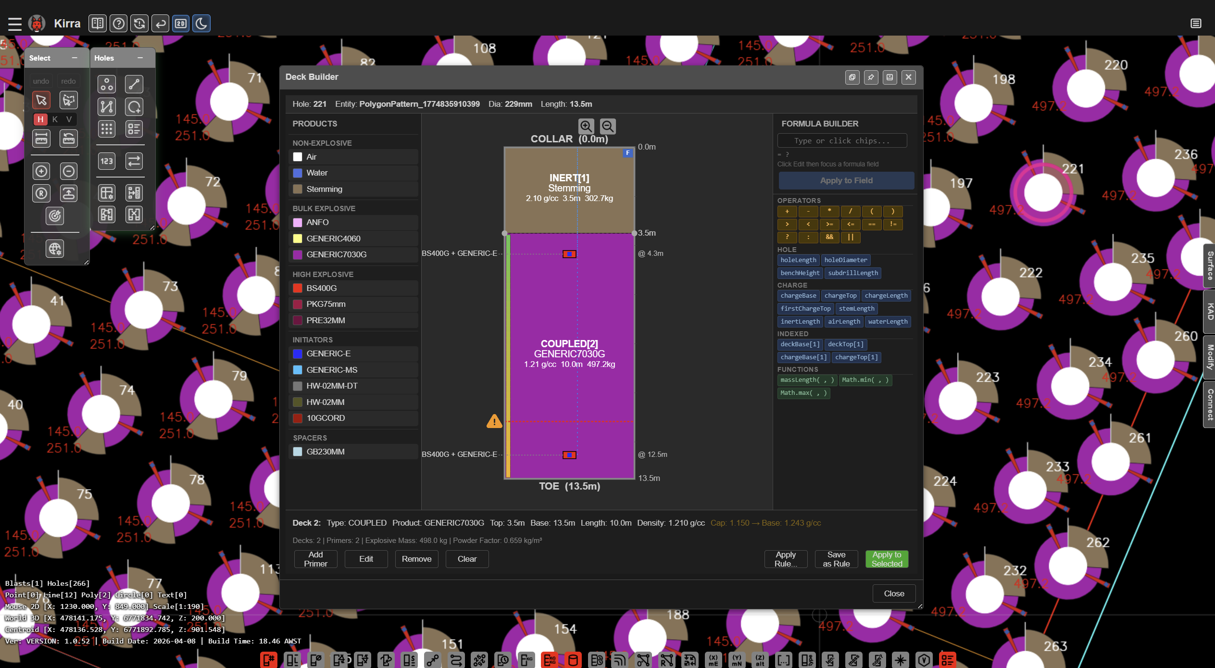Open the ruler measure tool
Screen dimensions: 1215x668
[41, 139]
